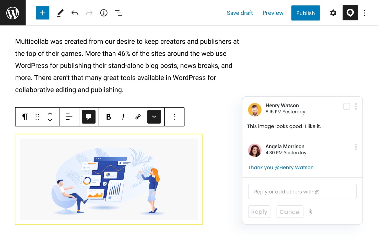Click the Angela Morrison name
This screenshot has height=245, width=378.
(x=285, y=146)
